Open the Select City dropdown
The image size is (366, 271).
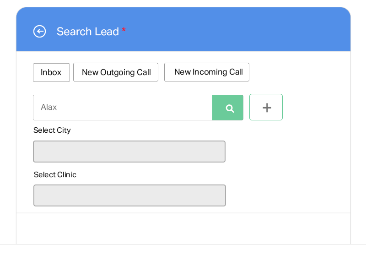pos(129,152)
